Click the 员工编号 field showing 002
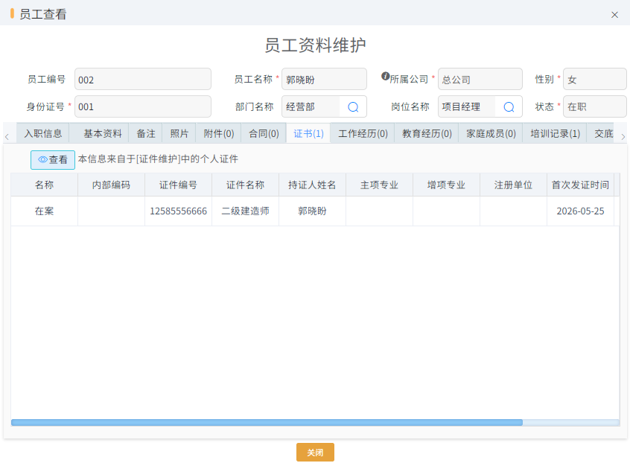Viewport: 630px width, 463px height. click(143, 79)
